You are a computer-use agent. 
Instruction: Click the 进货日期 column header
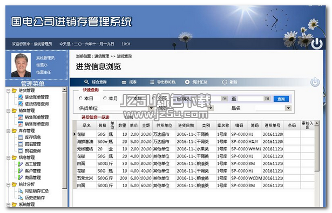point(186,126)
